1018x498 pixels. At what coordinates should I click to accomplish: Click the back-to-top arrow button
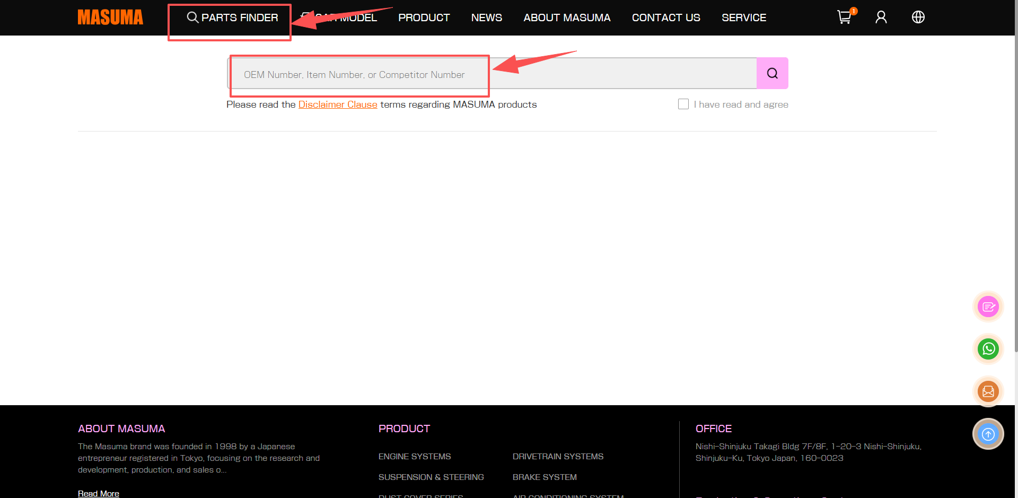[988, 434]
